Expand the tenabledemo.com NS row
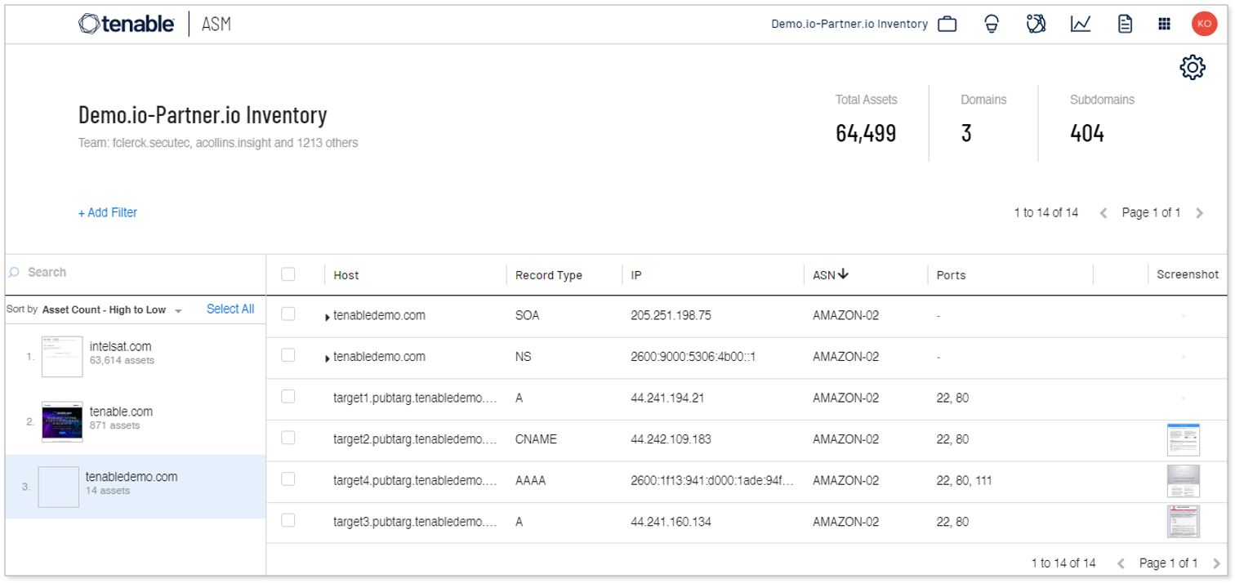Viewport: 1235px width, 583px height. [x=328, y=358]
